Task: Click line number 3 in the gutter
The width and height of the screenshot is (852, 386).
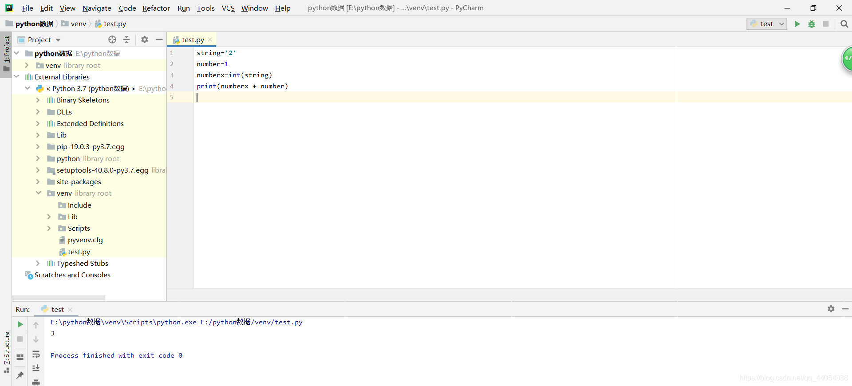Action: (x=172, y=75)
